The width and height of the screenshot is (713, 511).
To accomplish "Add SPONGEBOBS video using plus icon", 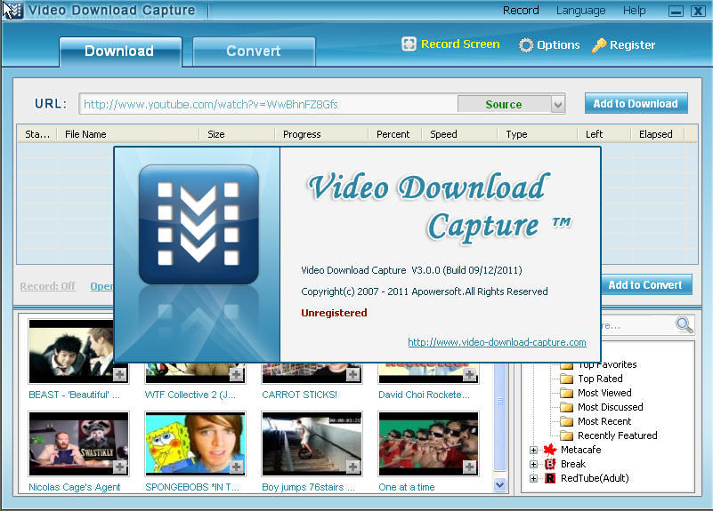I will click(x=237, y=467).
